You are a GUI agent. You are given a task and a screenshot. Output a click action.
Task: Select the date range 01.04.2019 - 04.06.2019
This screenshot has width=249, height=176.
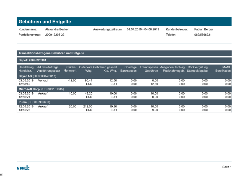143,29
